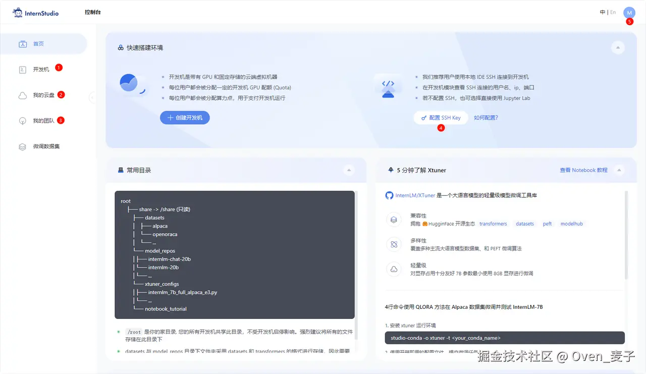This screenshot has width=646, height=374.
Task: Click the openoraca tree row
Action: click(x=165, y=234)
